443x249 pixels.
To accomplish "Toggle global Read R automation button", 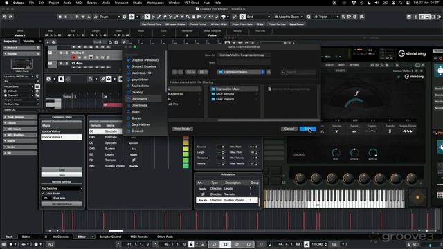I will coord(77,17).
